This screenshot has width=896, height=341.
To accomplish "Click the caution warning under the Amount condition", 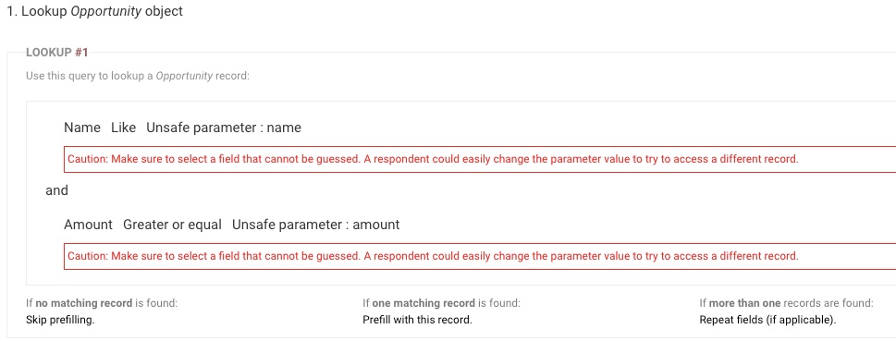I will pos(480,256).
